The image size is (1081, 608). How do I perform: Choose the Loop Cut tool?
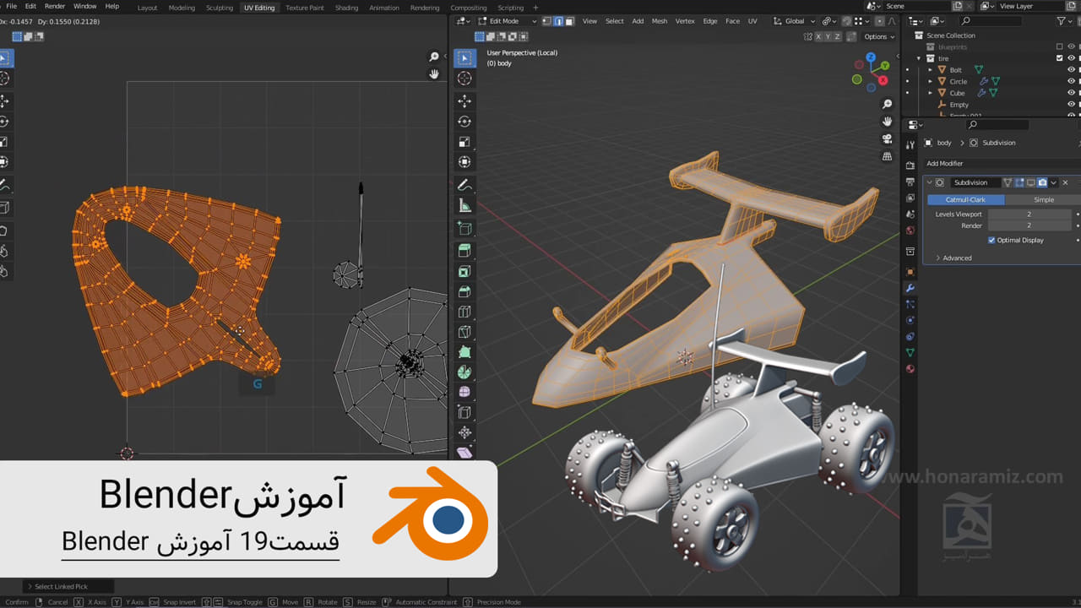[464, 312]
